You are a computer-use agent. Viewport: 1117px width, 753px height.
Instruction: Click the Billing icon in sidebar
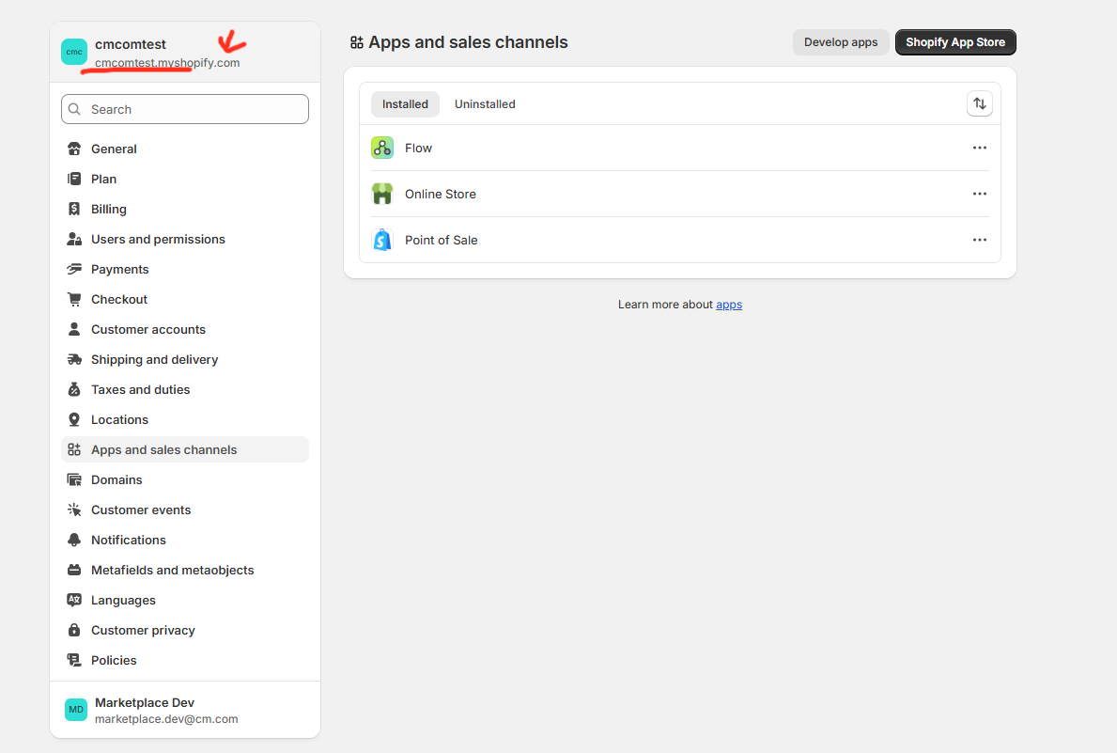coord(74,209)
